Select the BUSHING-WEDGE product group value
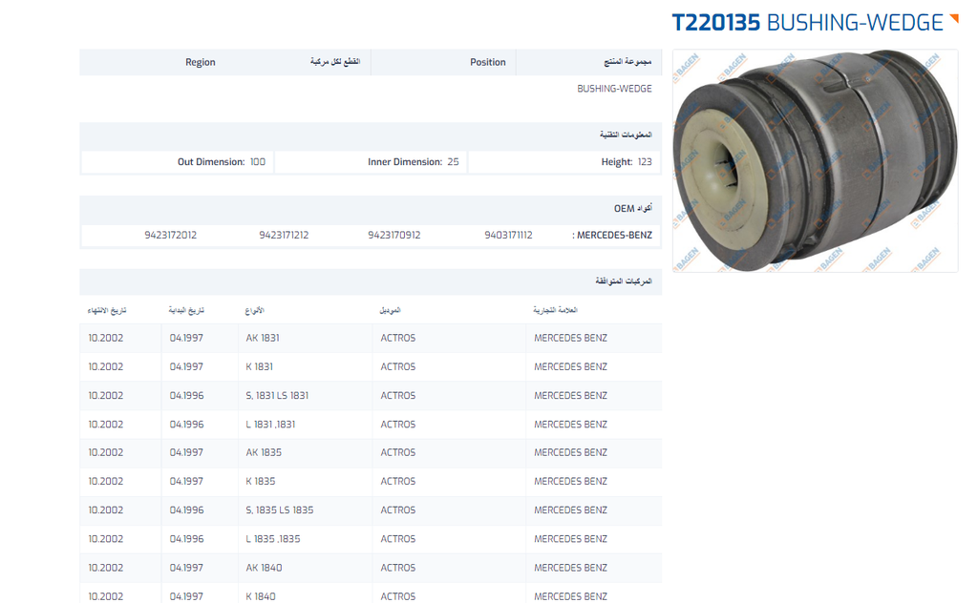978x603 pixels. click(614, 89)
